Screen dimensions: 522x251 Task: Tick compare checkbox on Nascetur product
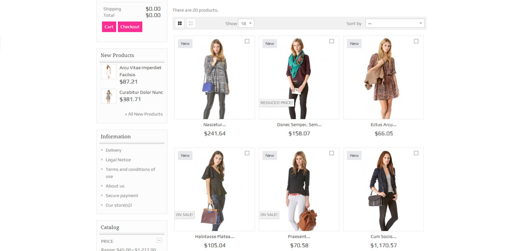coord(247,41)
